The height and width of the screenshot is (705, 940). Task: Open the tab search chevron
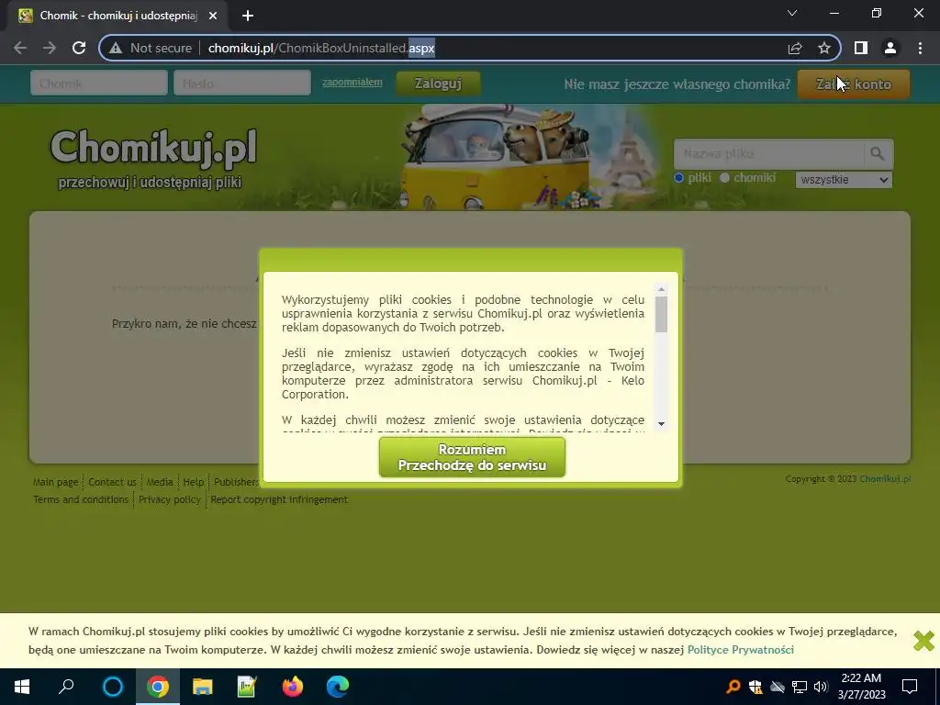[x=792, y=13]
